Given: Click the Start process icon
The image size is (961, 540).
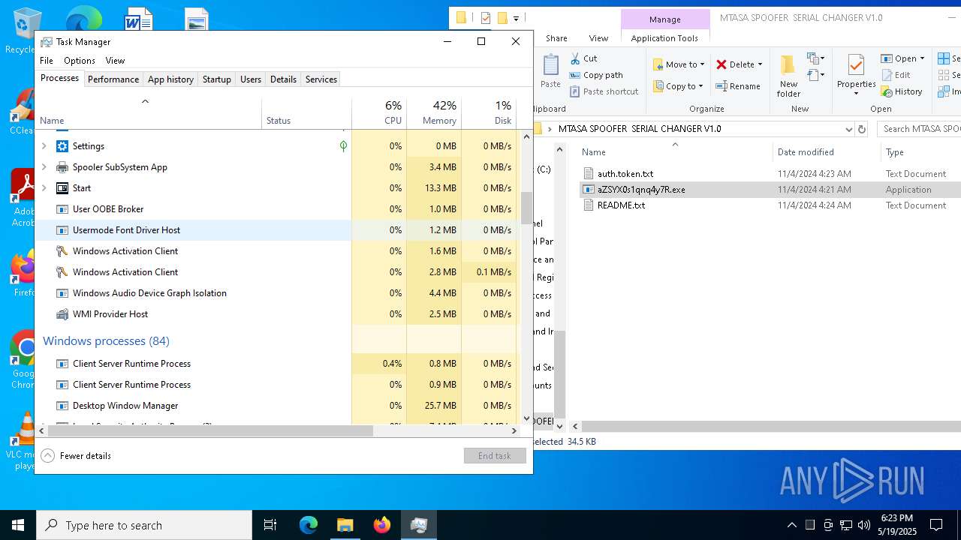Looking at the screenshot, I should click(x=62, y=188).
